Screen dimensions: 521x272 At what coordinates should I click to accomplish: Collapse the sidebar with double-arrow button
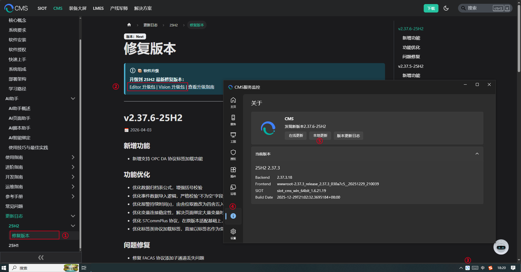[x=41, y=257]
